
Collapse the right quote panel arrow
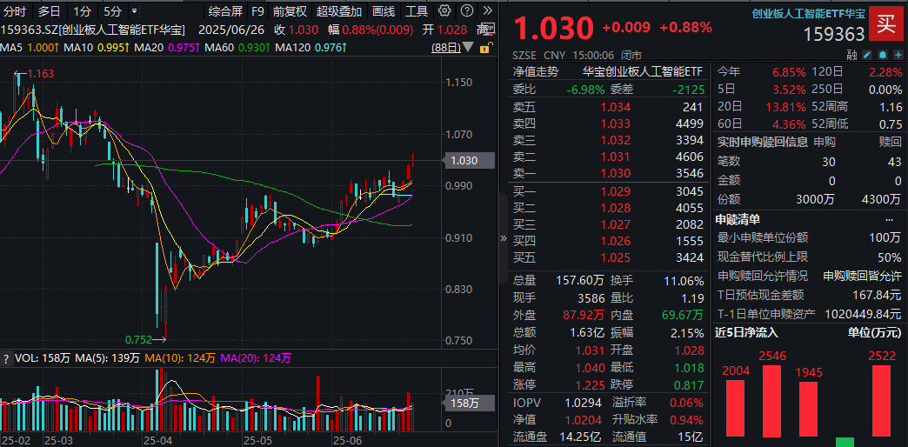click(504, 238)
